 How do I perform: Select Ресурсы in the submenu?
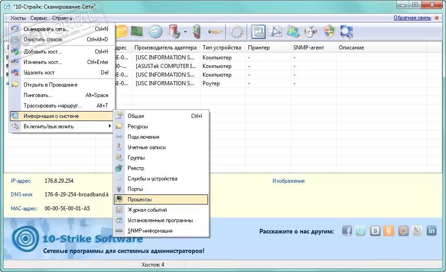(161, 126)
